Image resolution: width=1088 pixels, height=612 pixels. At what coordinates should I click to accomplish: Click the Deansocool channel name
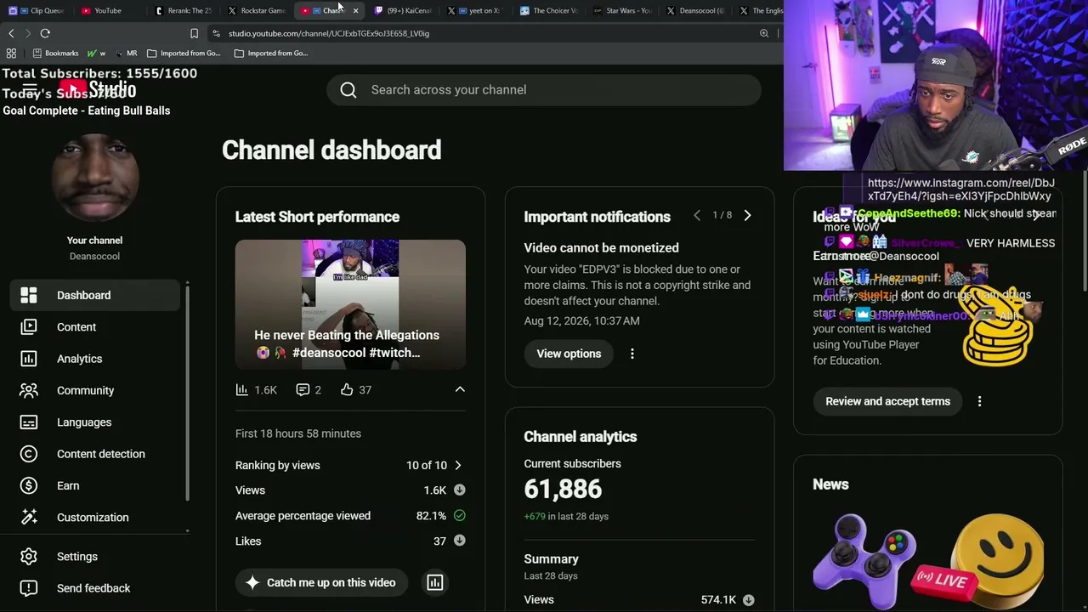pos(94,256)
